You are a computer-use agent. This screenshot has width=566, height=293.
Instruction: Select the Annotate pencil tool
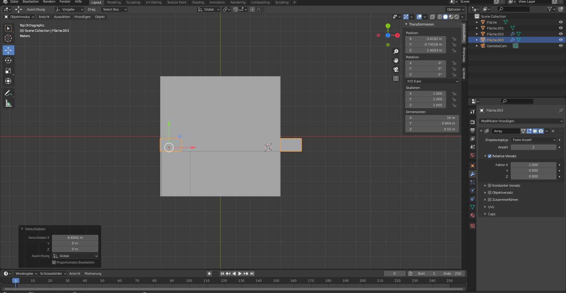tap(8, 93)
